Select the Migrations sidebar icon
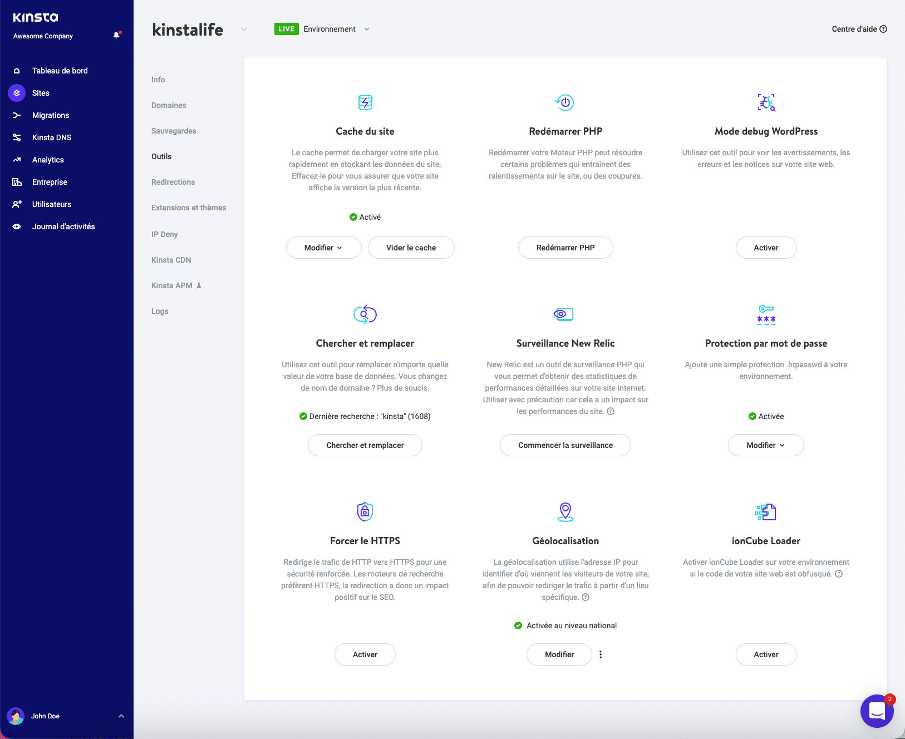905x739 pixels. 17,115
